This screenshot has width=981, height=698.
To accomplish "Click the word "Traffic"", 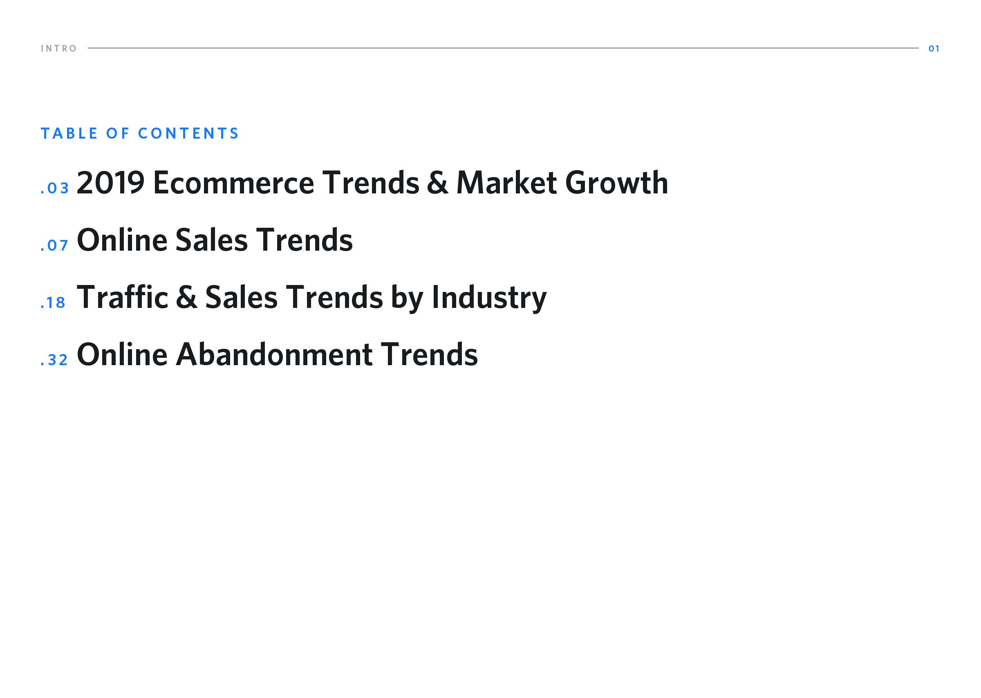I will [x=122, y=297].
